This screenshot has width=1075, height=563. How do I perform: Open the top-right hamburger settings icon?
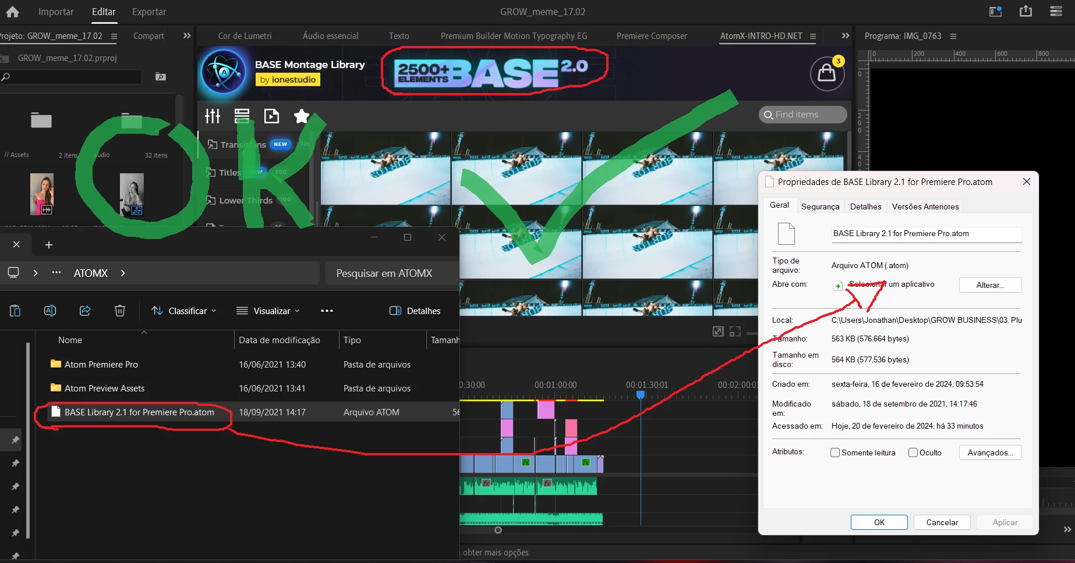click(1056, 11)
